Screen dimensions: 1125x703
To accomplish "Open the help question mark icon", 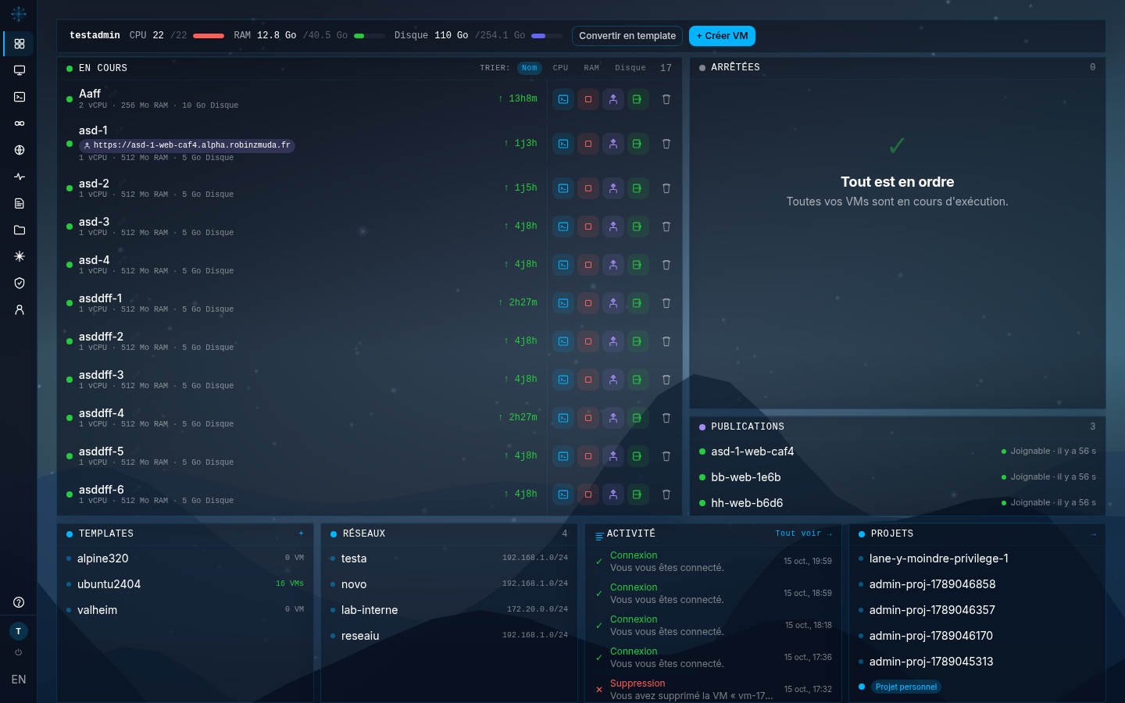I will coord(19,602).
